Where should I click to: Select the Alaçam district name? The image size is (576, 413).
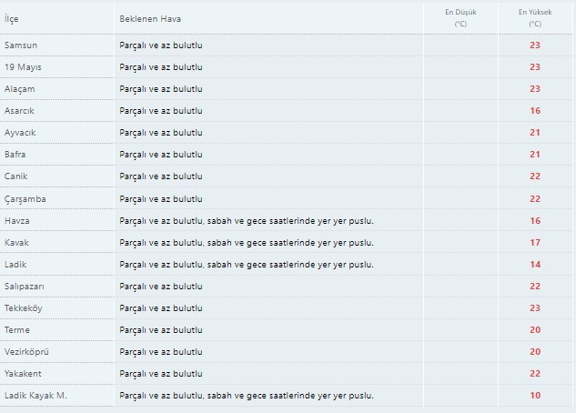coord(19,89)
